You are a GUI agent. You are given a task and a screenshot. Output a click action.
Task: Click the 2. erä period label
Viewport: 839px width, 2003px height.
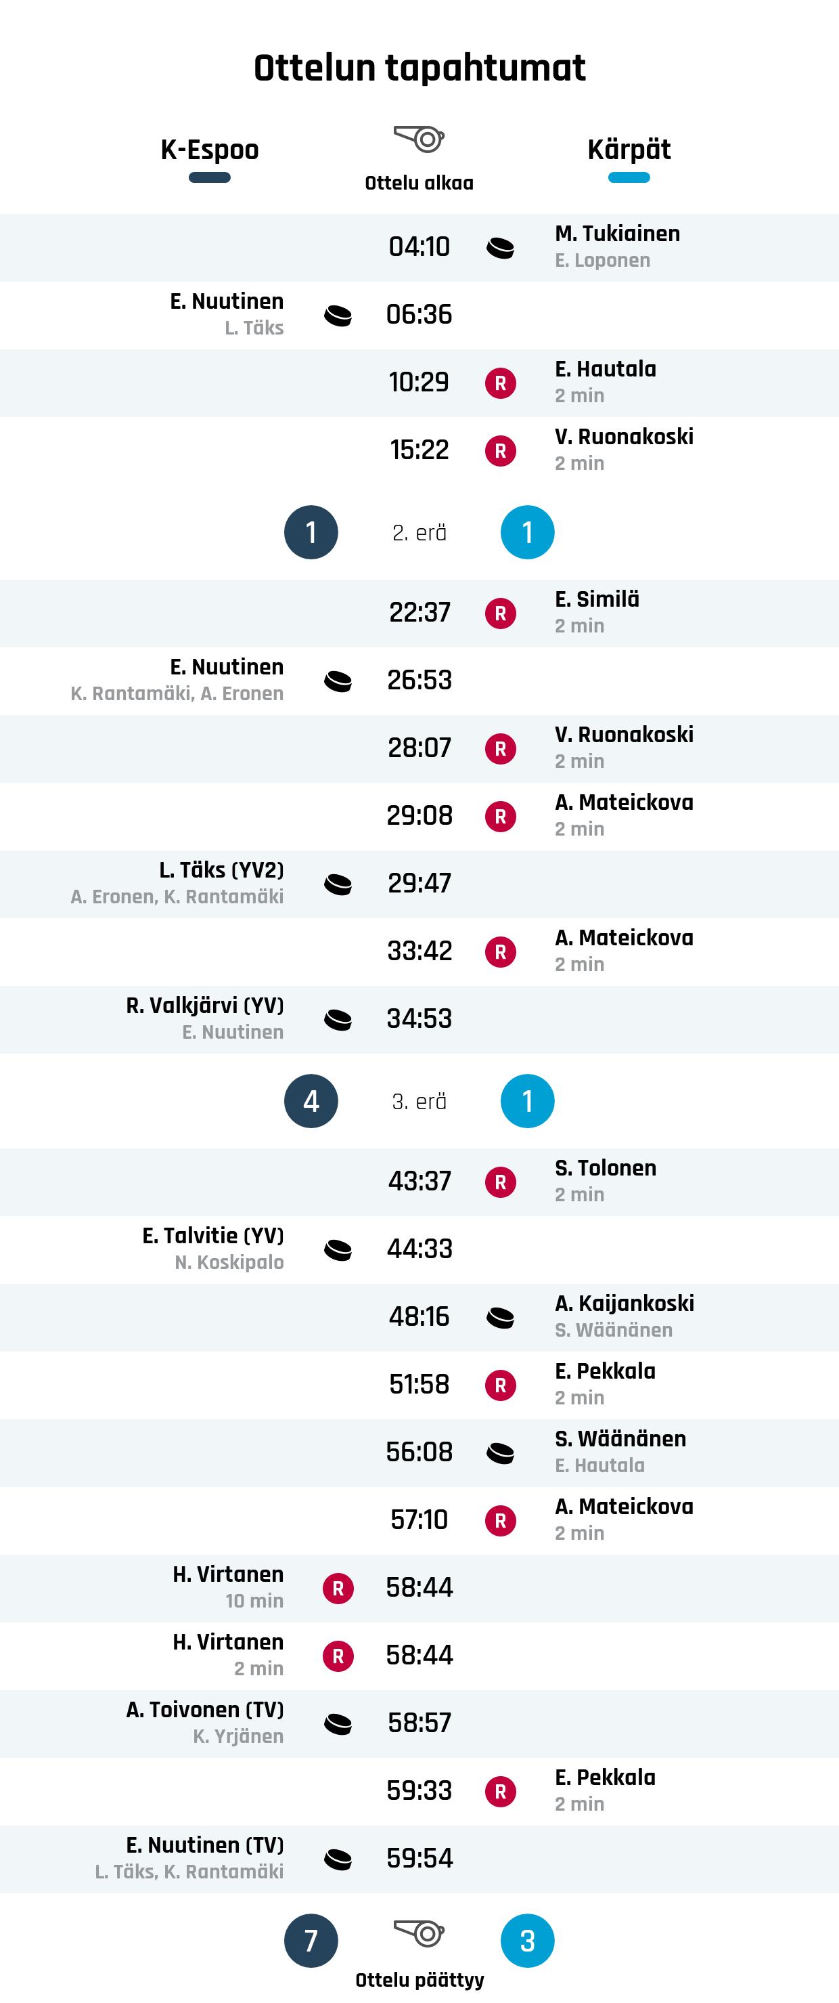[419, 534]
